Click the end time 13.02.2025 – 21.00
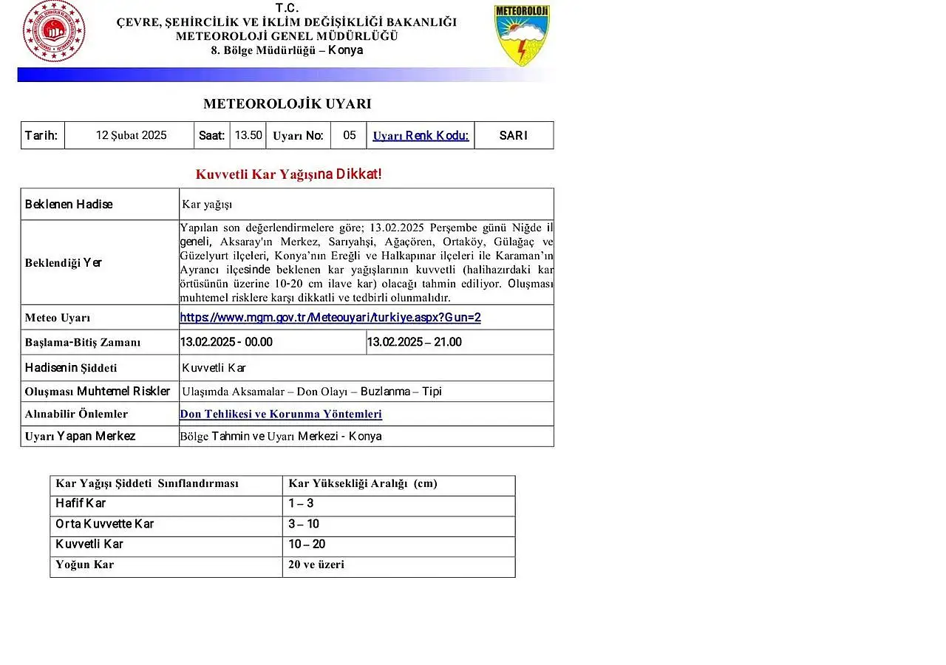The image size is (946, 665). click(414, 342)
